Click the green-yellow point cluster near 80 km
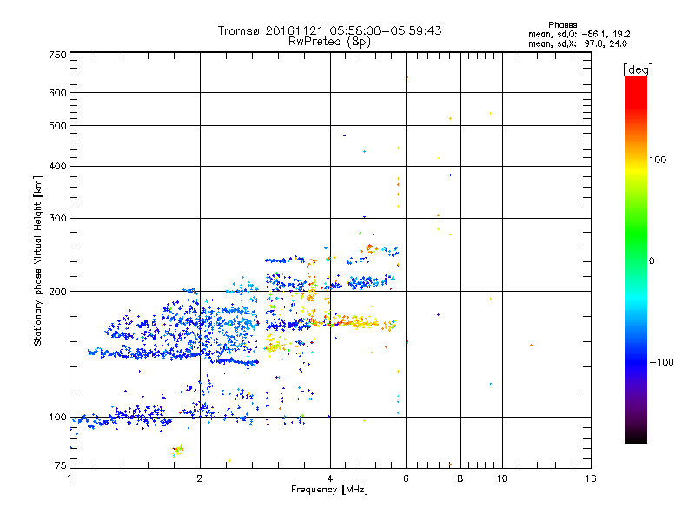The image size is (695, 521). click(x=177, y=450)
